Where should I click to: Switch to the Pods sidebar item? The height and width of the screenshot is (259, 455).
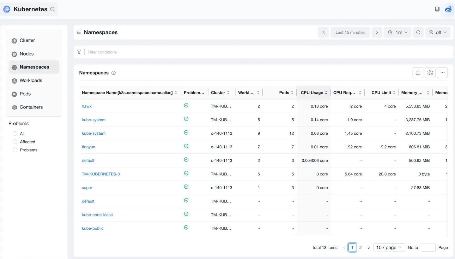25,94
